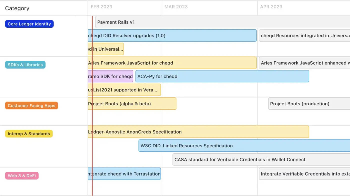Screen dimensions: 350x196
Task: Click the Veramo SDK for cheqd bar
Action: [x=110, y=76]
